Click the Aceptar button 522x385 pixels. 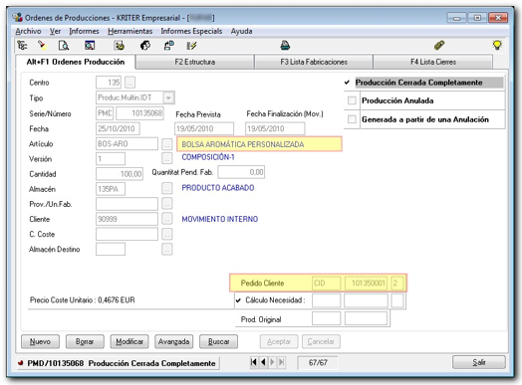click(x=279, y=341)
